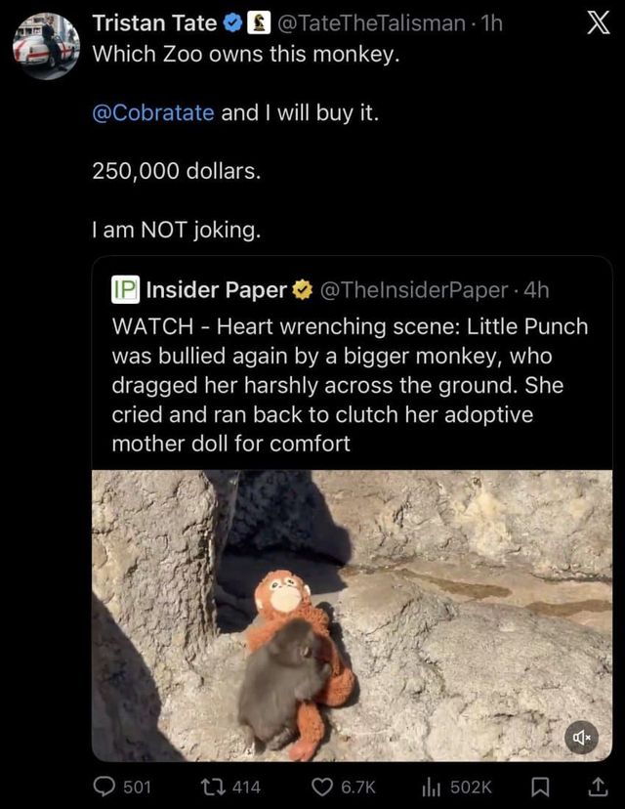Open the @Cobratate mention link

[x=153, y=112]
